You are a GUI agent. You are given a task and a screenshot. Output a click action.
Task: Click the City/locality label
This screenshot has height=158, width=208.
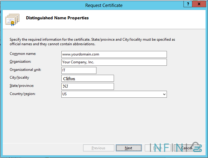[19, 77]
